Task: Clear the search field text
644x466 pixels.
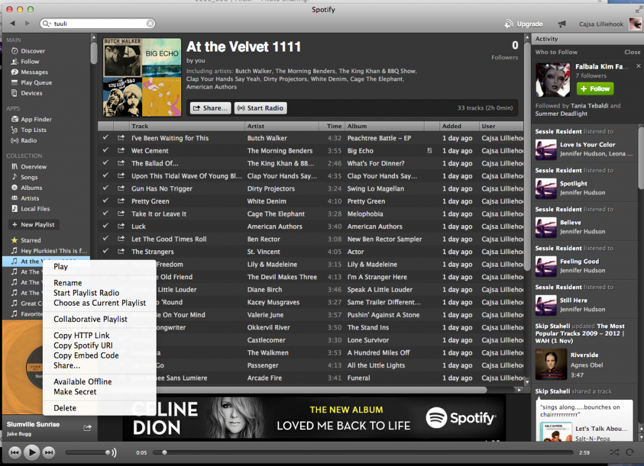Action: pos(150,23)
